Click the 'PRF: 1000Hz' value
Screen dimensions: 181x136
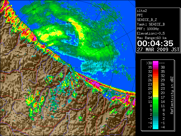(148, 29)
